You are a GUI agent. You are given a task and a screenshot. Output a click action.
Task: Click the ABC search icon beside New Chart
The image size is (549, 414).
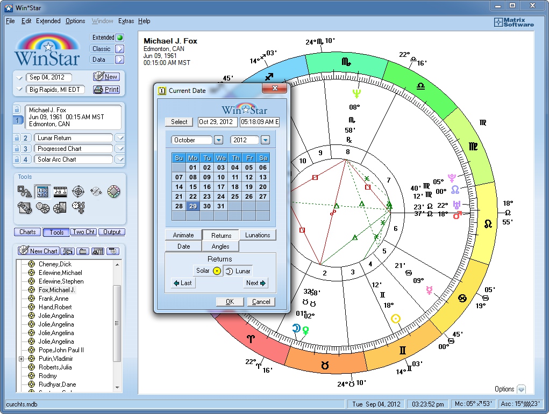[x=67, y=251]
